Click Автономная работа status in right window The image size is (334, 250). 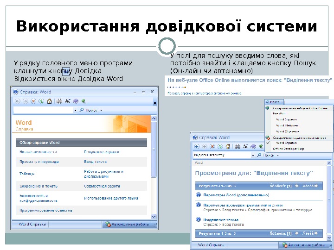click(306, 245)
